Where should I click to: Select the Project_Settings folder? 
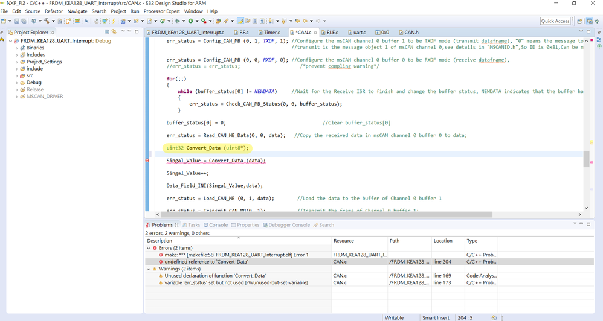click(x=41, y=62)
